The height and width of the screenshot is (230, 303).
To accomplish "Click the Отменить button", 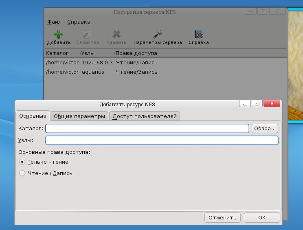I will (x=222, y=218).
